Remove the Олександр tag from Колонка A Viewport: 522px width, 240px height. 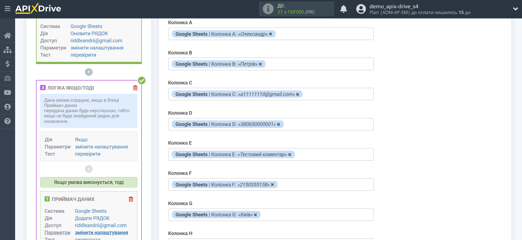pyautogui.click(x=270, y=34)
